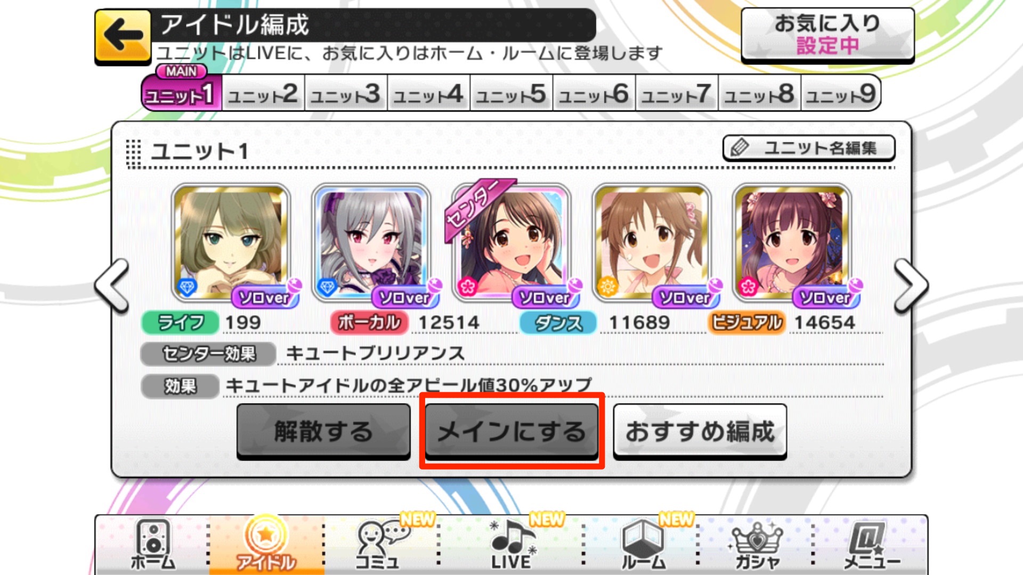Click the メインにする button
This screenshot has width=1023, height=575.
511,431
